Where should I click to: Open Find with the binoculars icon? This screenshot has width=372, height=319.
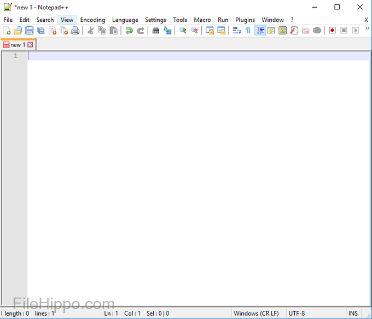point(156,31)
